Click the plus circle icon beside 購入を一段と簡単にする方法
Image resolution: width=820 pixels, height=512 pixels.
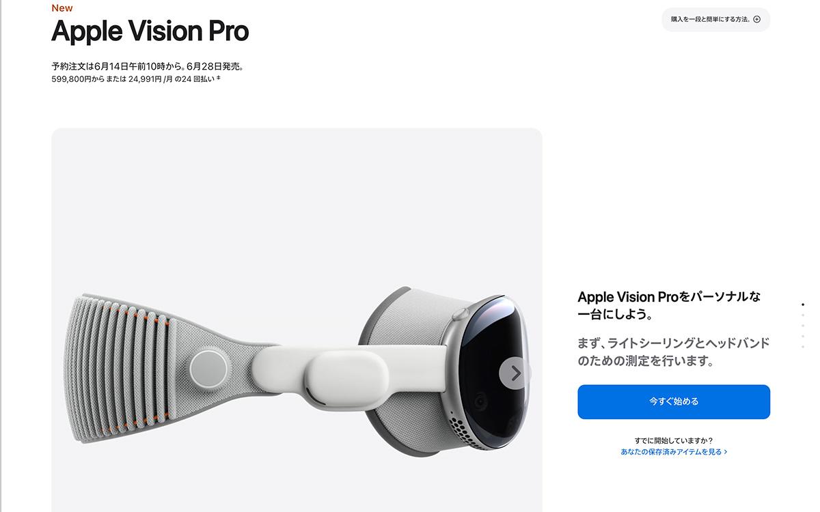point(756,19)
